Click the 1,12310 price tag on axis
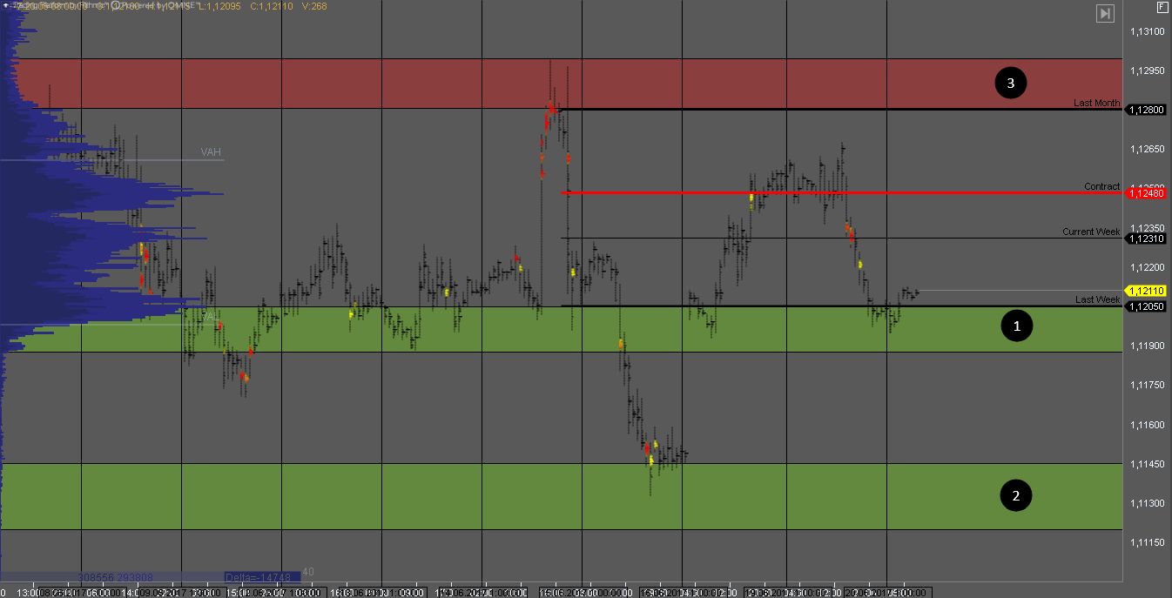Screen dimensions: 1172x598 pyautogui.click(x=1146, y=239)
